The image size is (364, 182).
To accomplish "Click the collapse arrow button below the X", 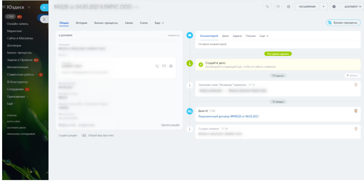I will click(44, 19).
